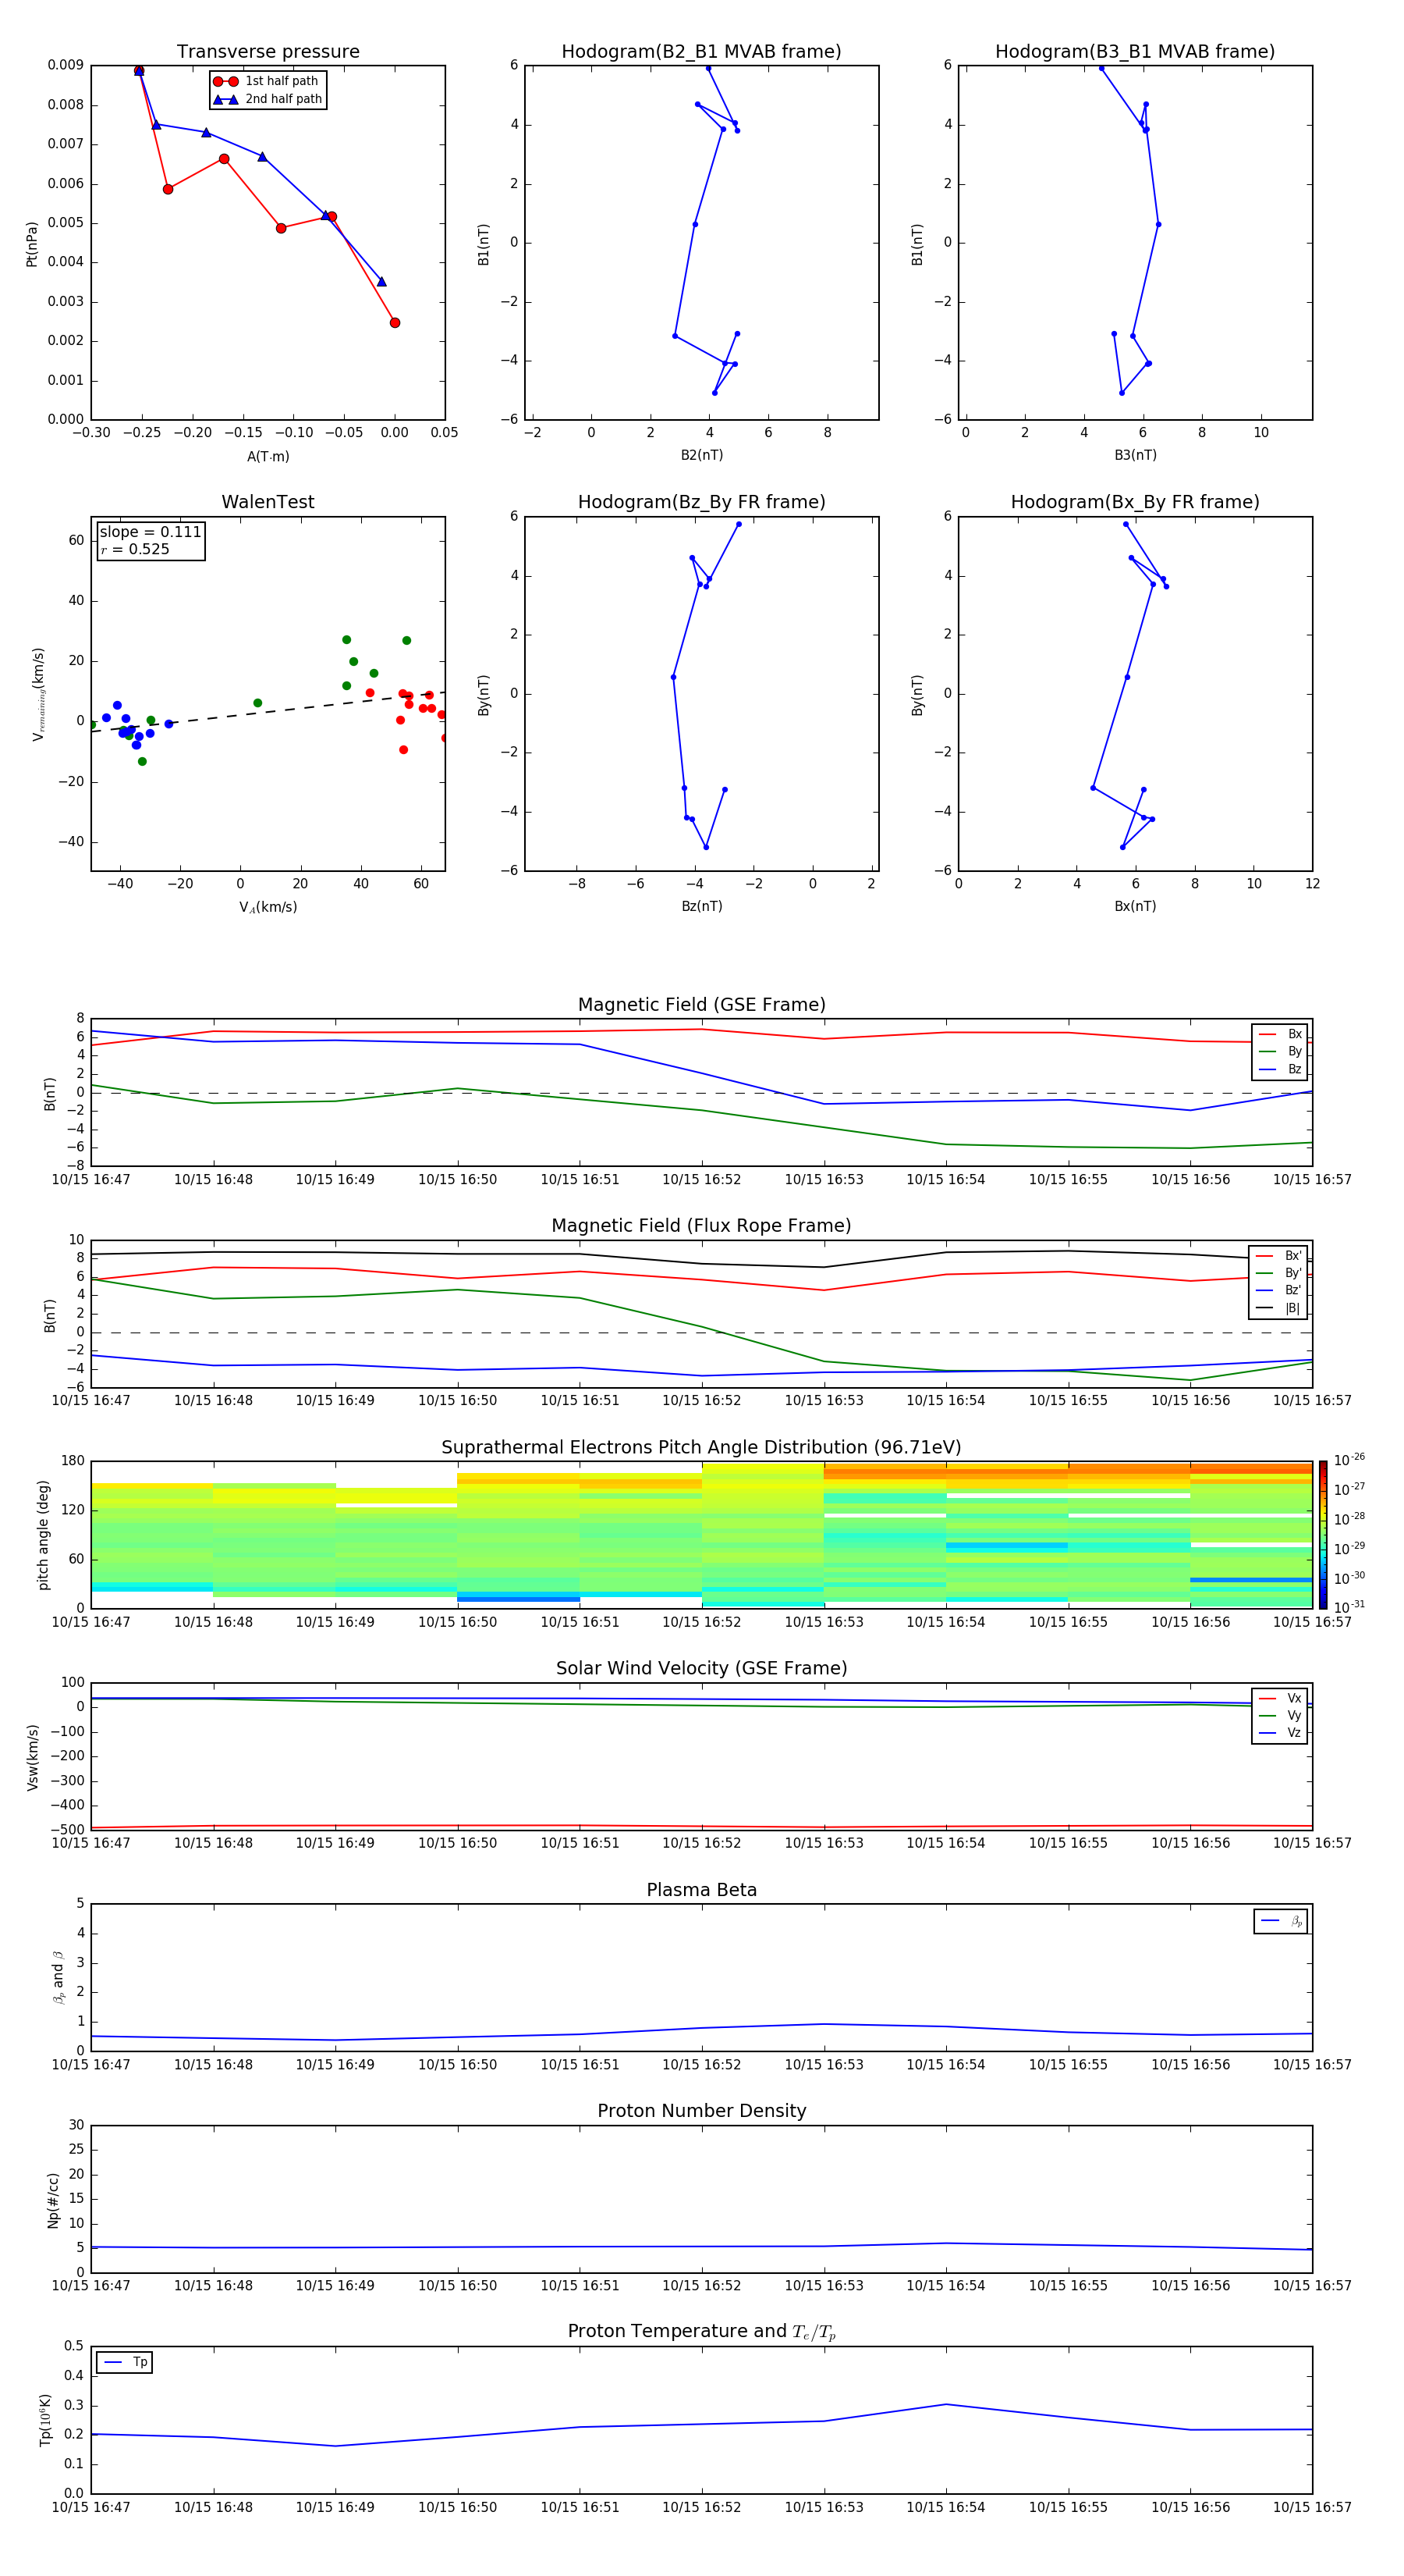1404x2576 pixels.
Task: Click 'Bx' legend entry in GSE Frame plot
Action: coord(1281,1034)
